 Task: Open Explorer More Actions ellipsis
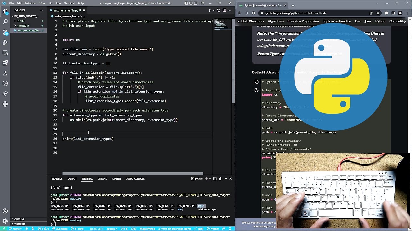click(x=42, y=10)
